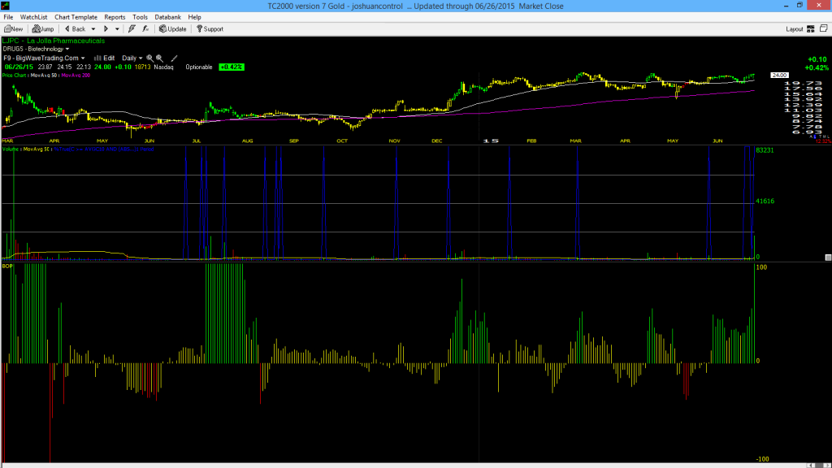Click the Update button
Viewport: 832px width, 468px height.
(x=173, y=28)
